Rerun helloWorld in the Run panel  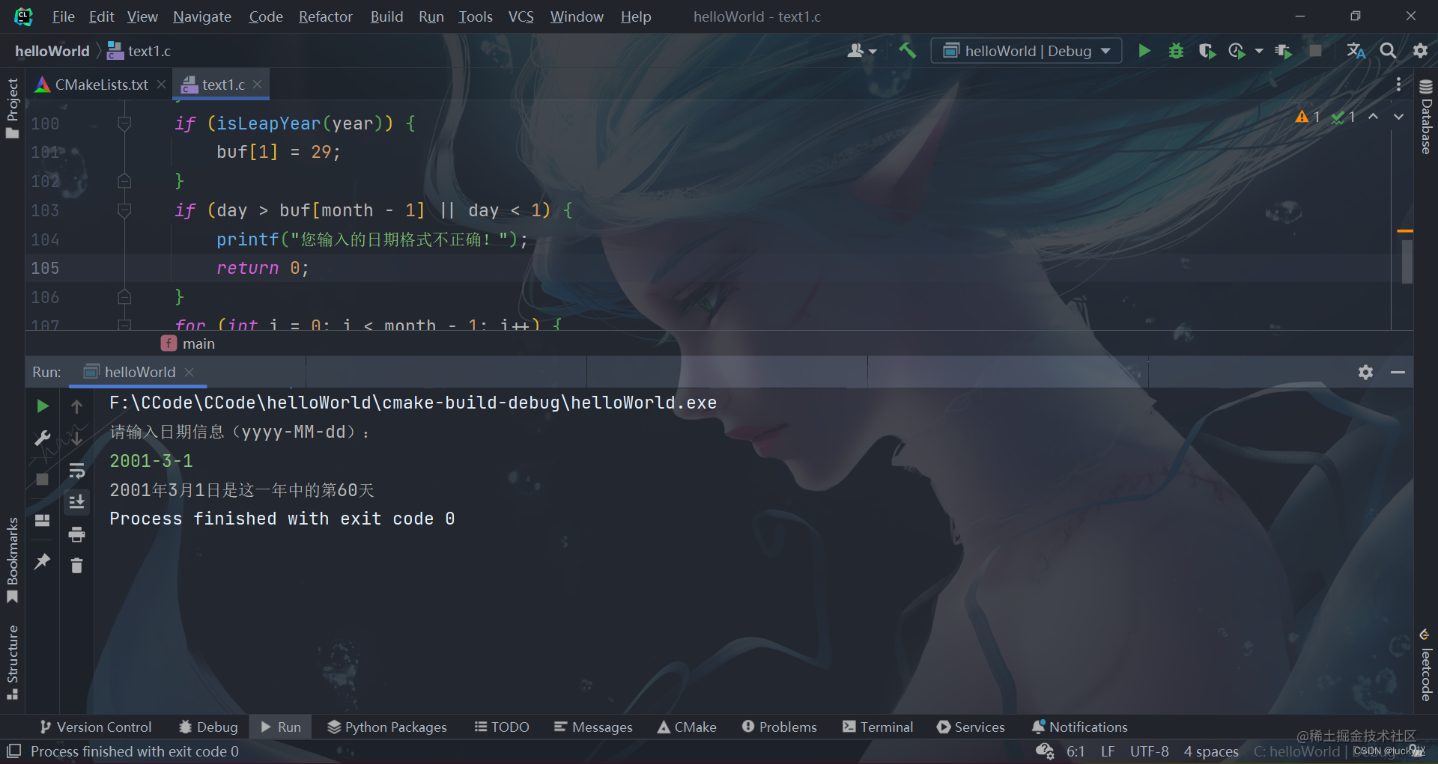[x=43, y=406]
